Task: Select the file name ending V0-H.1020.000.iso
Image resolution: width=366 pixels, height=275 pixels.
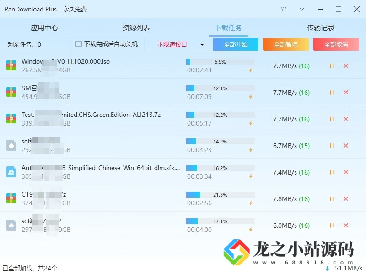Action: 65,61
